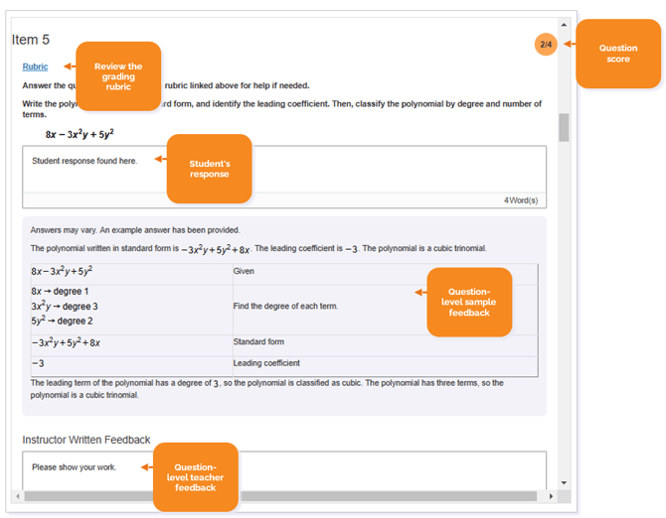Select the 'Review the grading rubric' callout
666x518 pixels.
[118, 72]
